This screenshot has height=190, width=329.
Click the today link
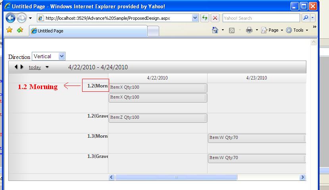[x=35, y=67]
